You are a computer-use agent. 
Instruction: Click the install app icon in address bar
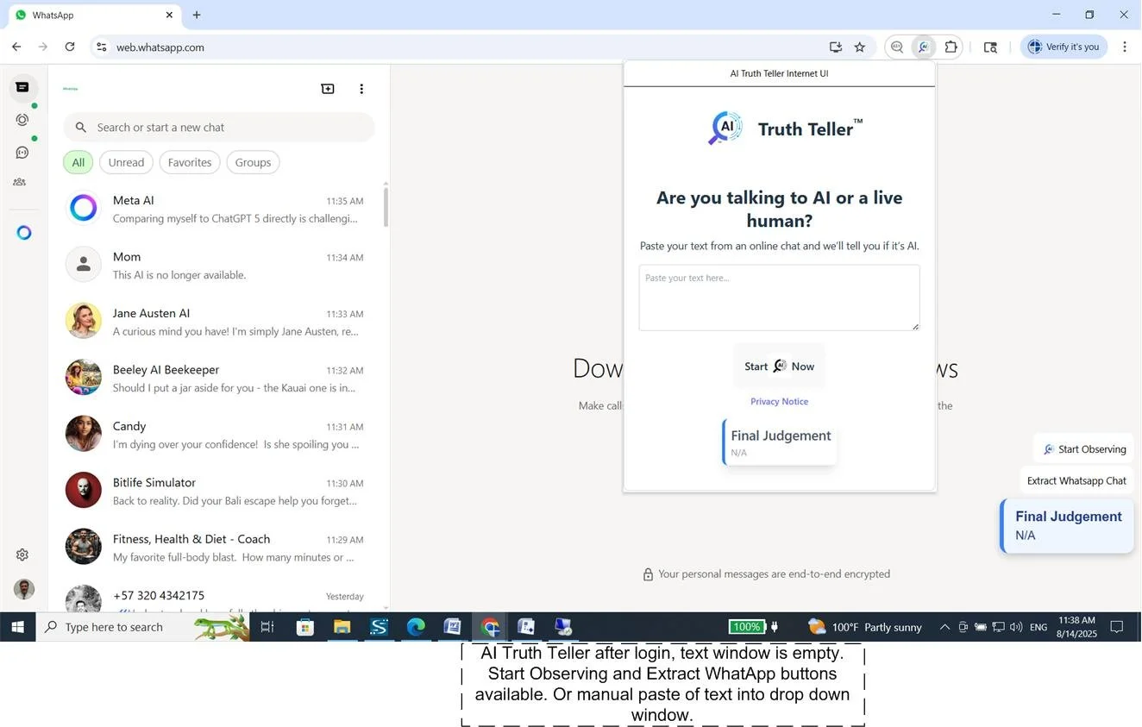click(x=835, y=47)
